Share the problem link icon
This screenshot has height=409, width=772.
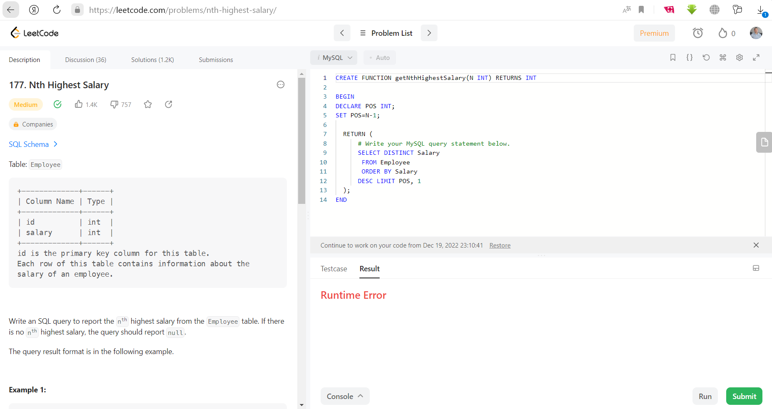[169, 104]
